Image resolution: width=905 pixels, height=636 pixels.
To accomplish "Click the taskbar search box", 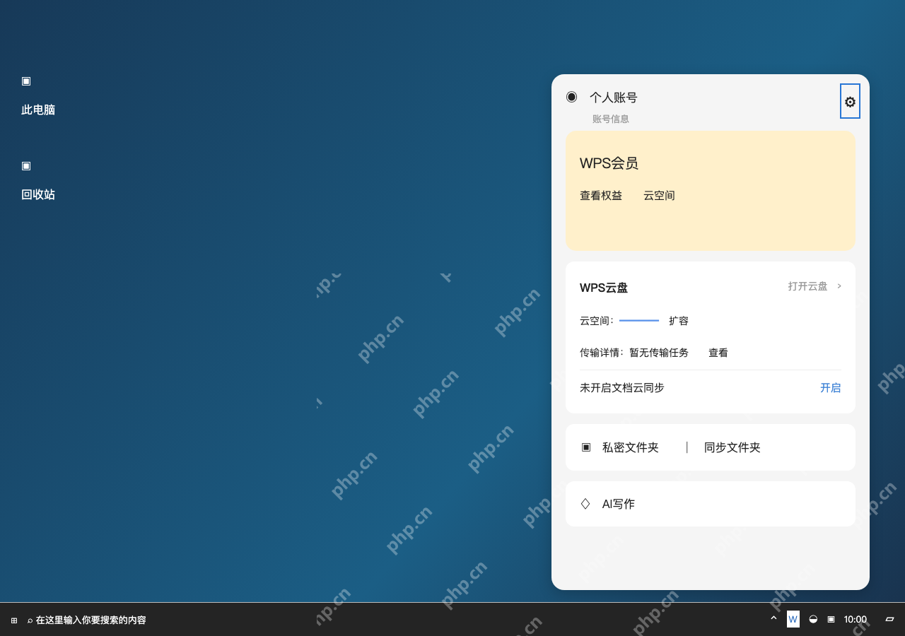I will coord(87,620).
